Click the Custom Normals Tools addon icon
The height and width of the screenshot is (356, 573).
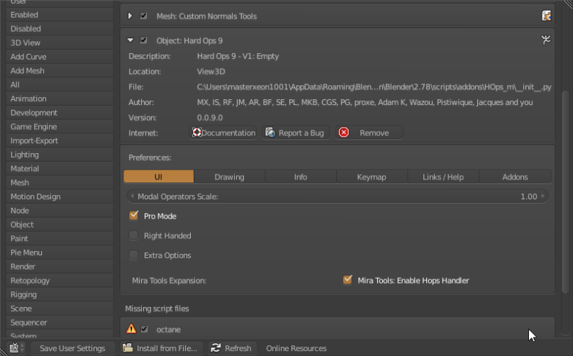pyautogui.click(x=546, y=16)
